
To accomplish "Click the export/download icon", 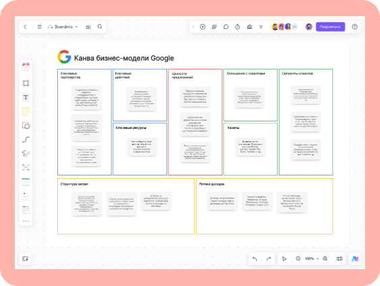I will point(88,27).
